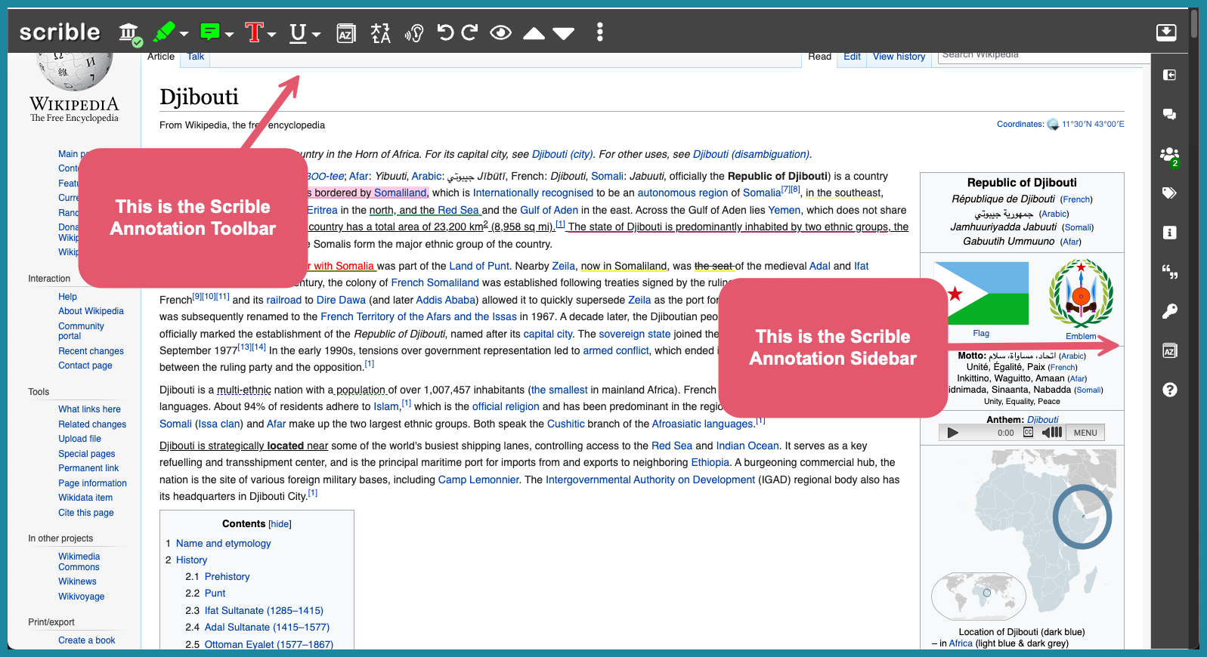Open the toolbar more options menu
This screenshot has height=657, width=1207.
[600, 32]
